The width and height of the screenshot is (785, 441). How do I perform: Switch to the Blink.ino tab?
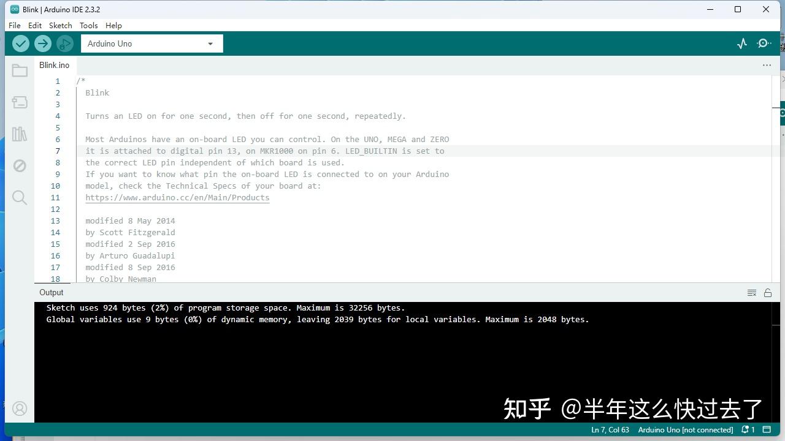pos(54,65)
